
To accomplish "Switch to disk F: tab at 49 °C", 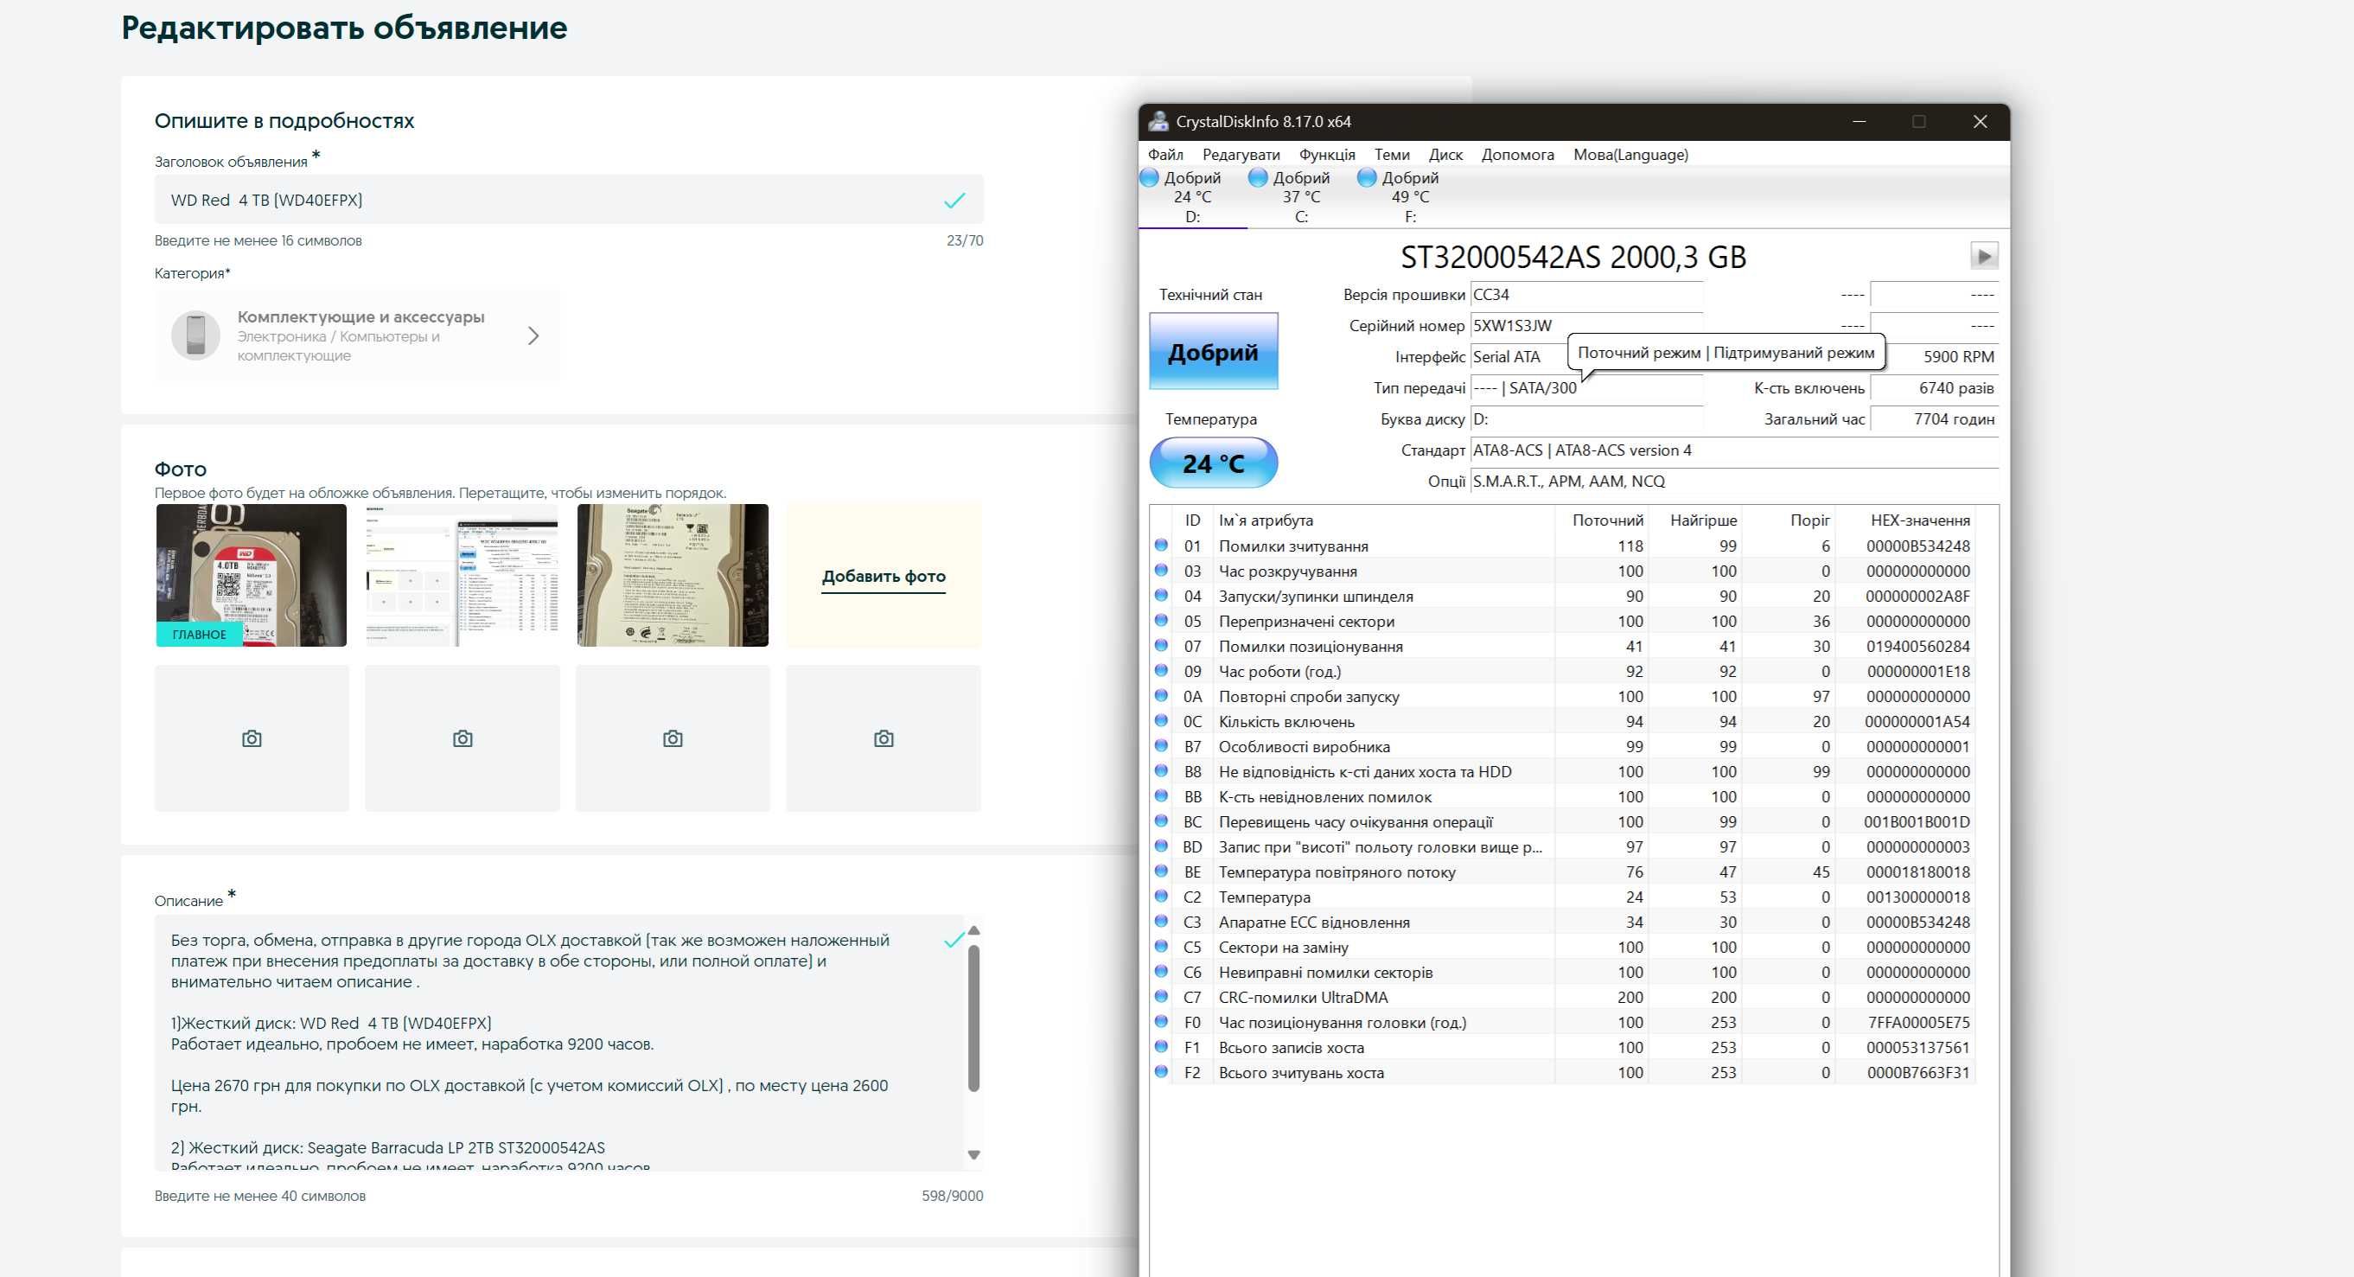I will [1410, 196].
